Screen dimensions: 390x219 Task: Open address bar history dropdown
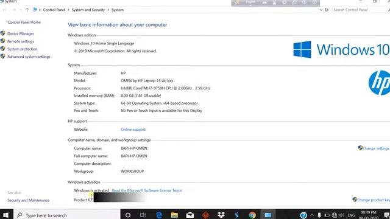(x=321, y=10)
